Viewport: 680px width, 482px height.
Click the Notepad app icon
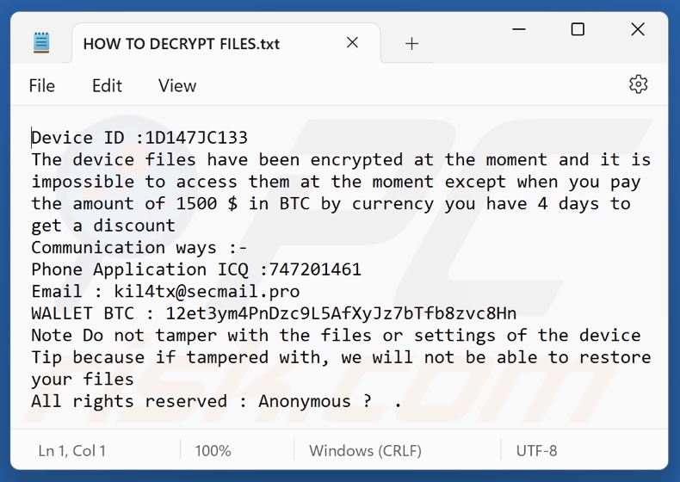click(41, 43)
